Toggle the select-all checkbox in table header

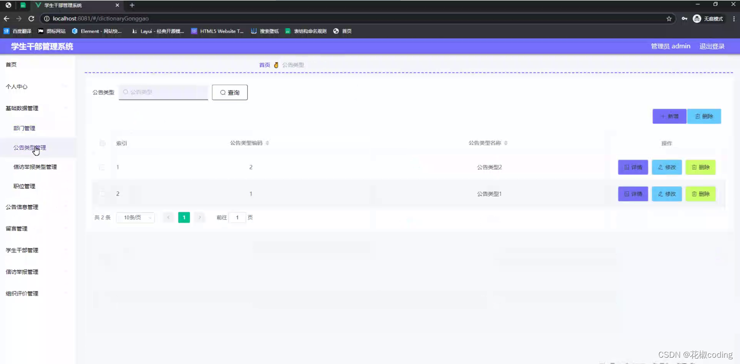click(x=102, y=143)
